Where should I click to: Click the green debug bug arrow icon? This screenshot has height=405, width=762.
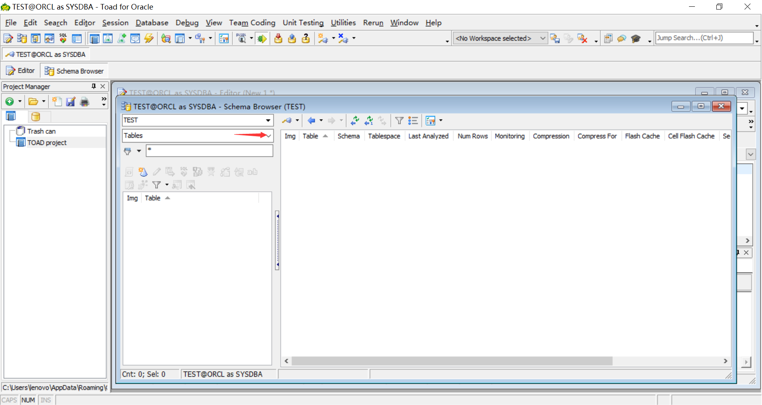262,39
